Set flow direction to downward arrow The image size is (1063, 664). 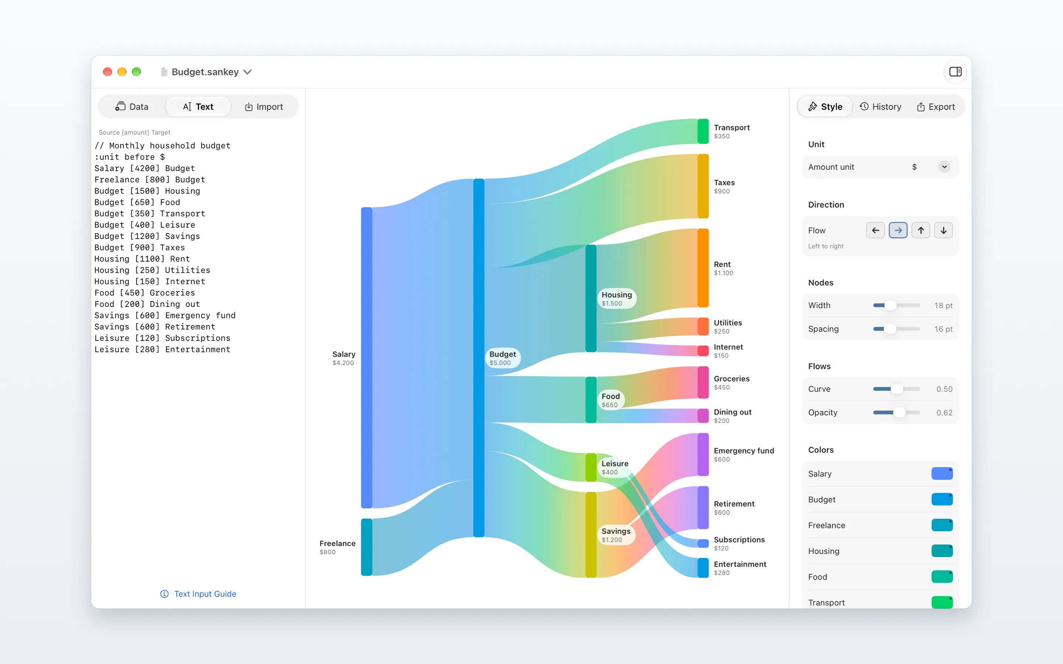tap(943, 230)
